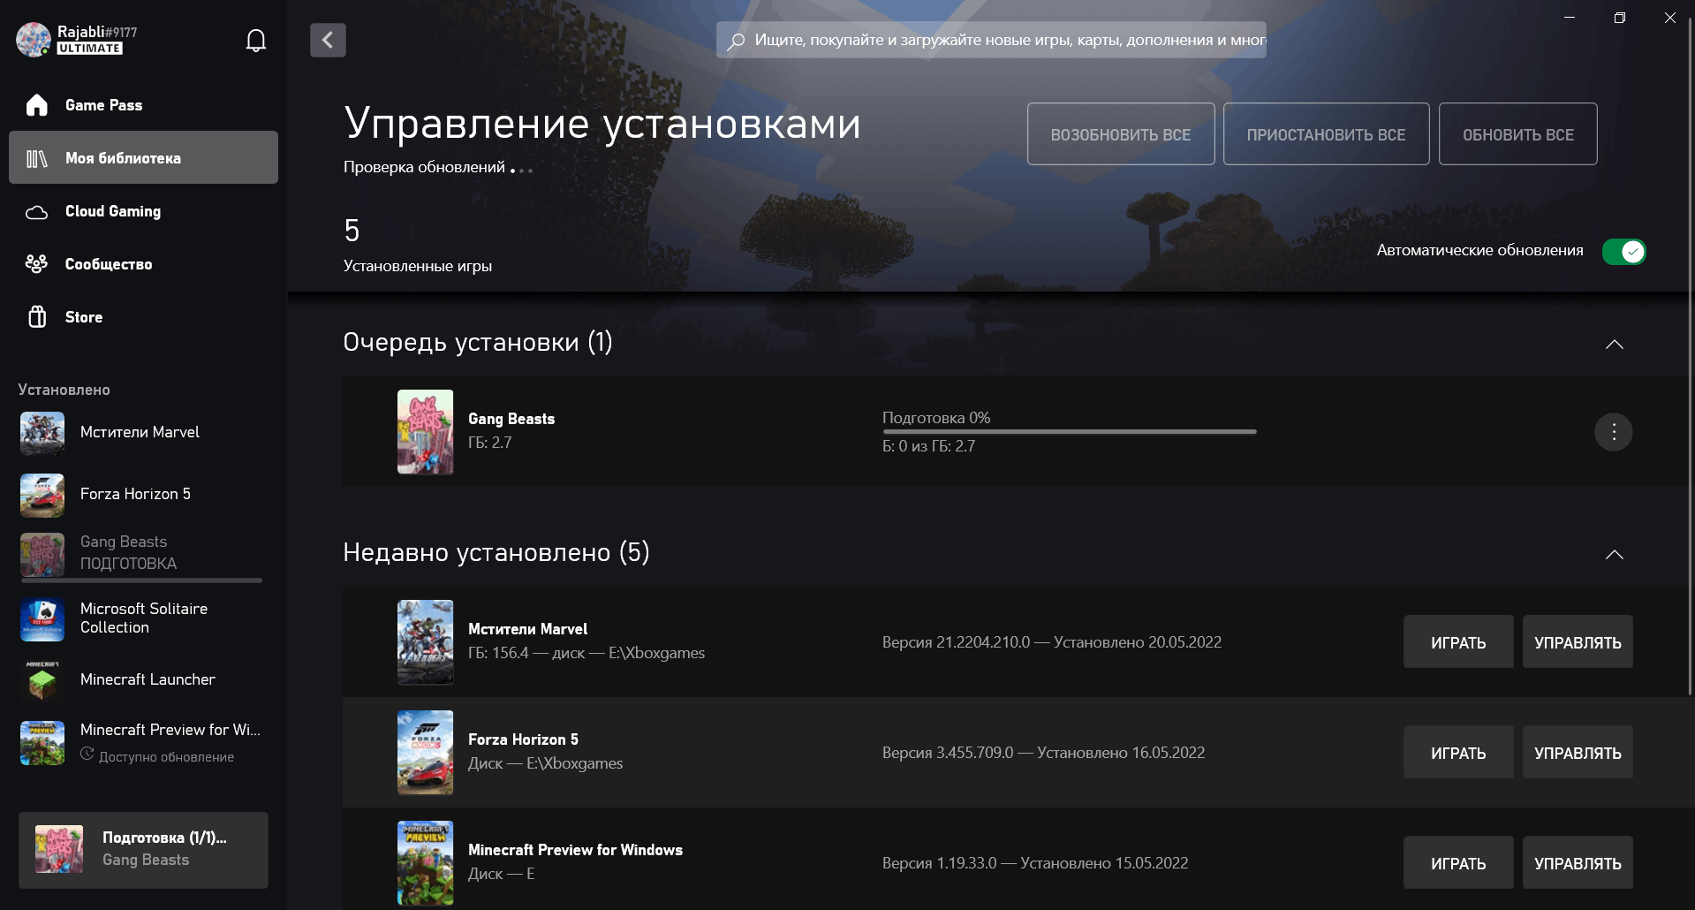Click the Мстители Marvel sidebar thumbnail
The width and height of the screenshot is (1695, 910).
click(42, 433)
